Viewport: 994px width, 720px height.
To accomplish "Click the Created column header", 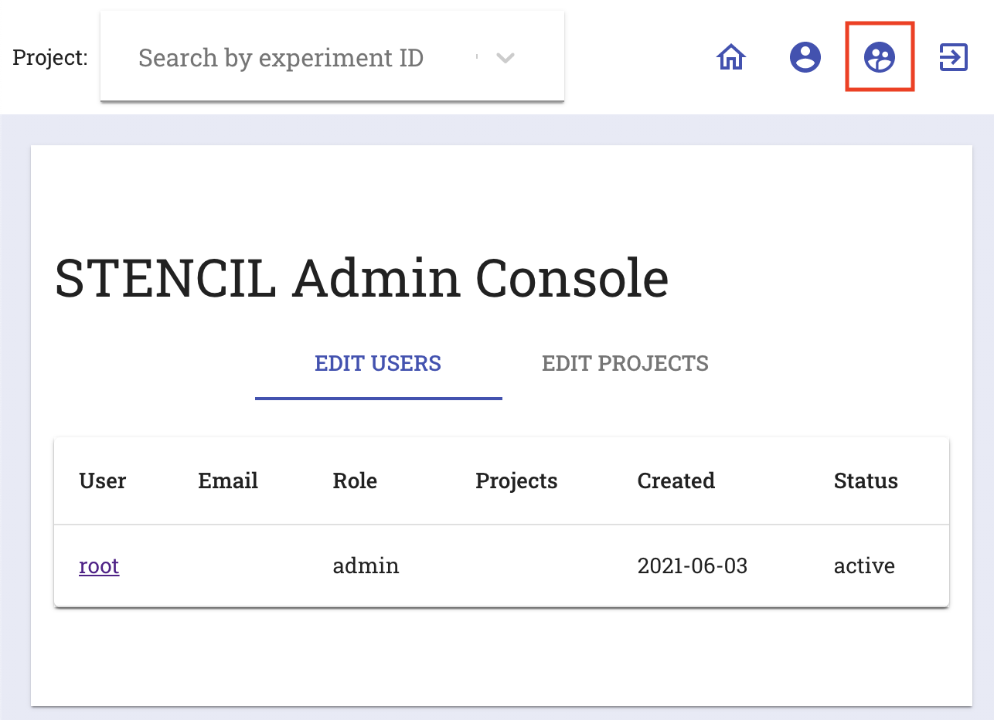I will click(676, 481).
